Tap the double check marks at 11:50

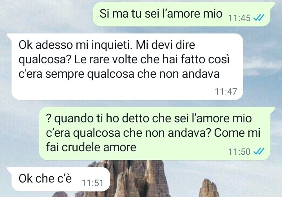(x=258, y=151)
